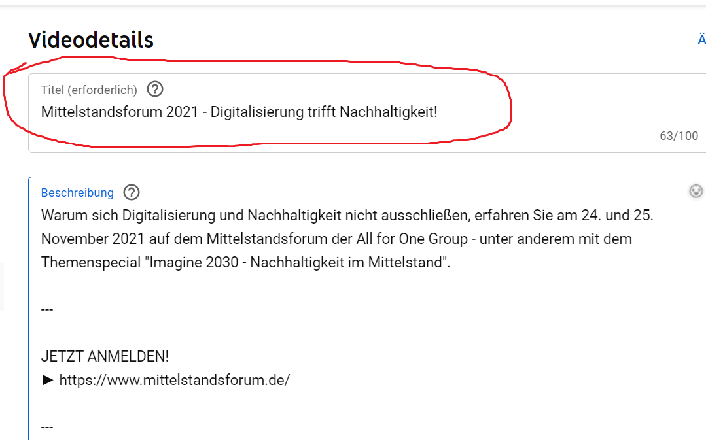Click the word Mittelstandsforum in the title field
The width and height of the screenshot is (706, 440).
(101, 112)
